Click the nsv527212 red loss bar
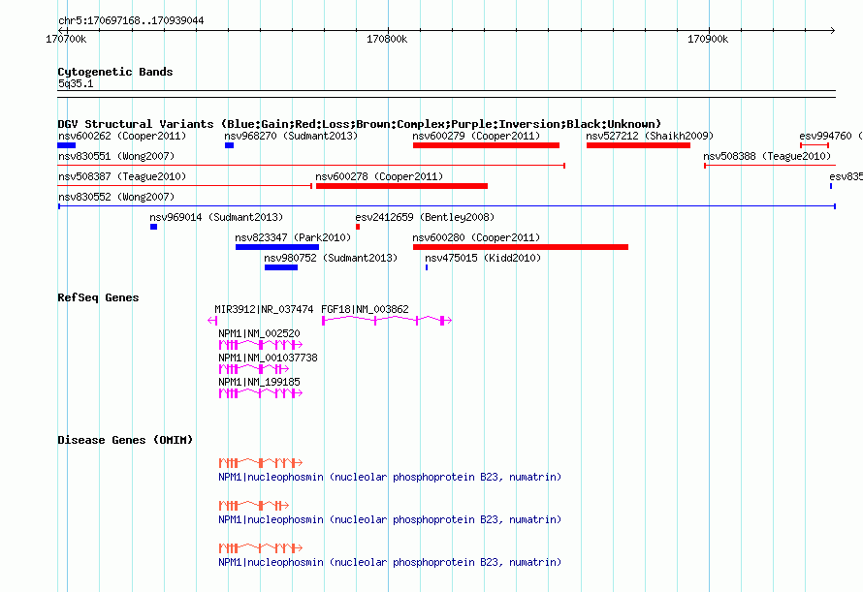This screenshot has height=592, width=863. [x=638, y=145]
